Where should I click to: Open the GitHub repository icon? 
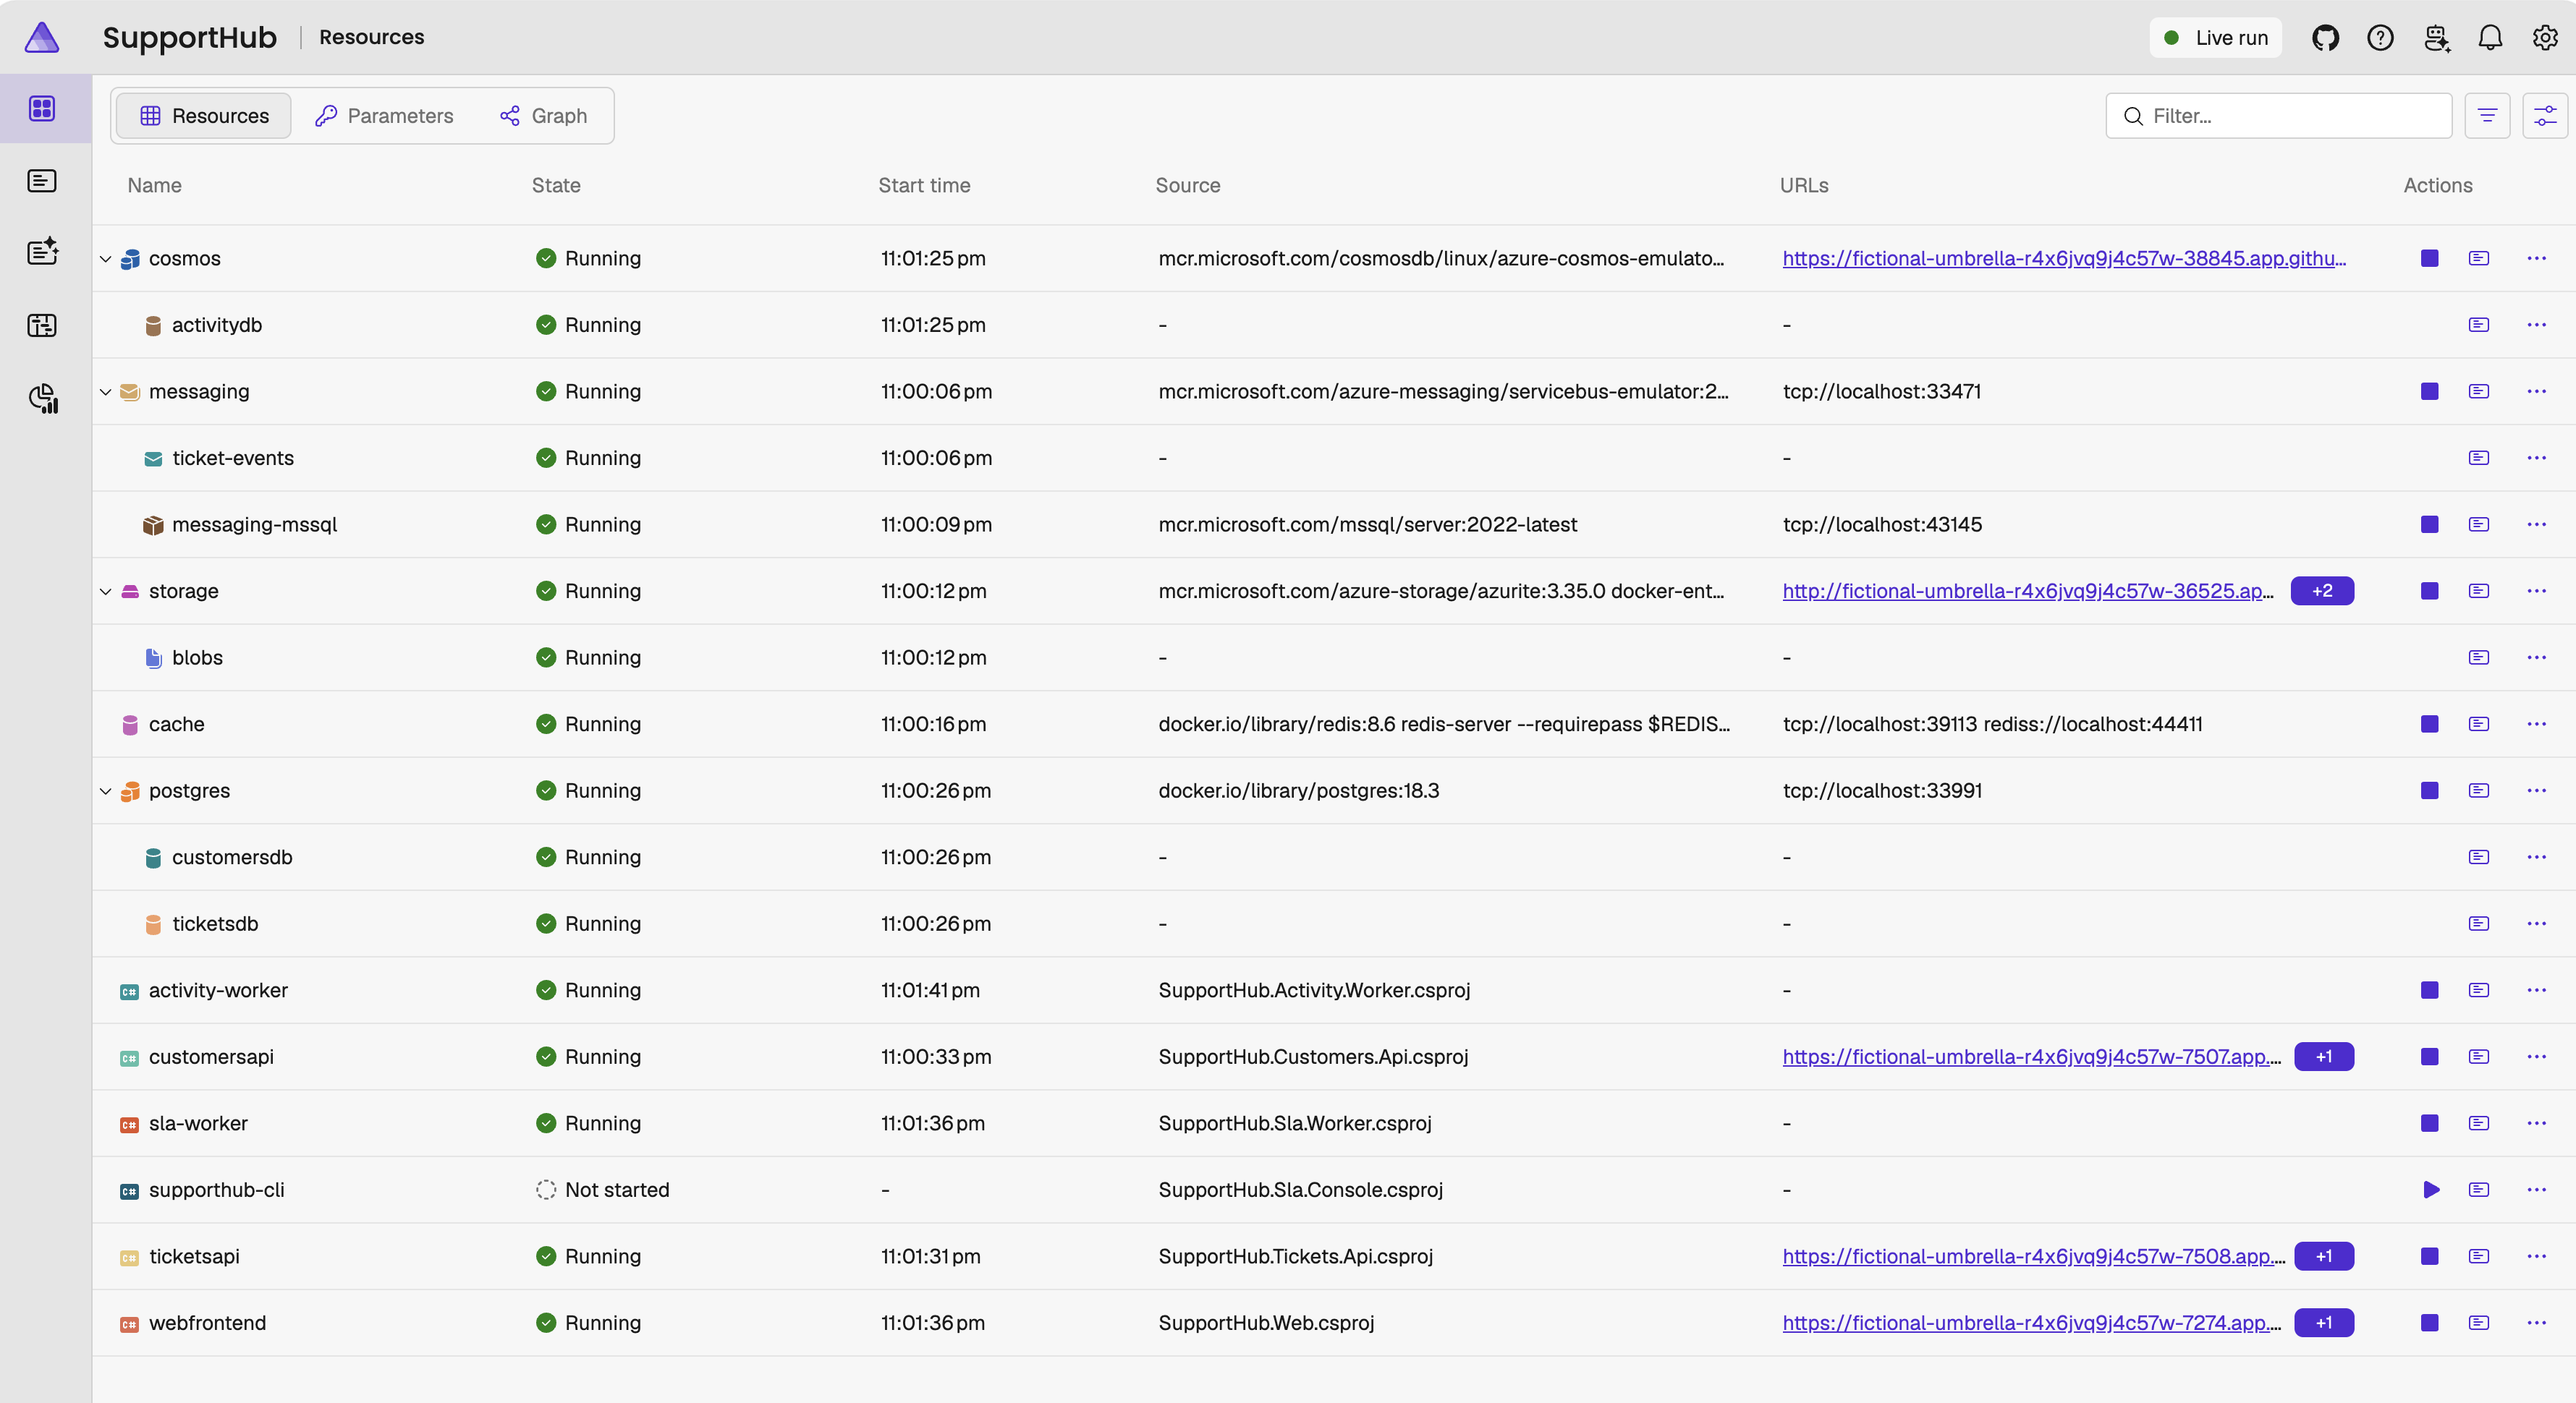click(2325, 37)
